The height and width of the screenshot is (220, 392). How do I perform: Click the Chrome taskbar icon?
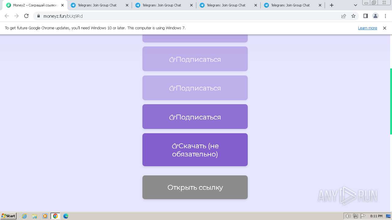tap(55, 216)
